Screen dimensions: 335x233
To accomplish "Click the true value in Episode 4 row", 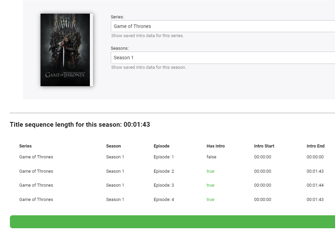I will tap(210, 199).
